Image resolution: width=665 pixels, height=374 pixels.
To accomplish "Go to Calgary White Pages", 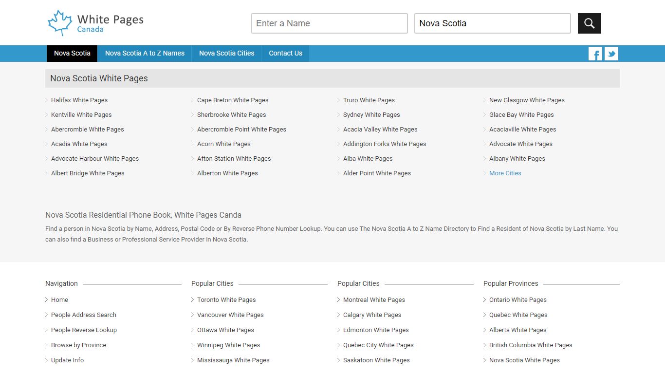I will [372, 315].
